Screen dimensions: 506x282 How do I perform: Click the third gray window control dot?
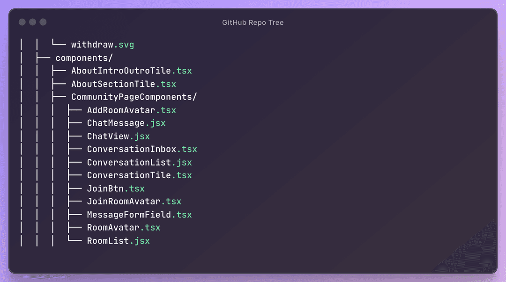click(43, 22)
